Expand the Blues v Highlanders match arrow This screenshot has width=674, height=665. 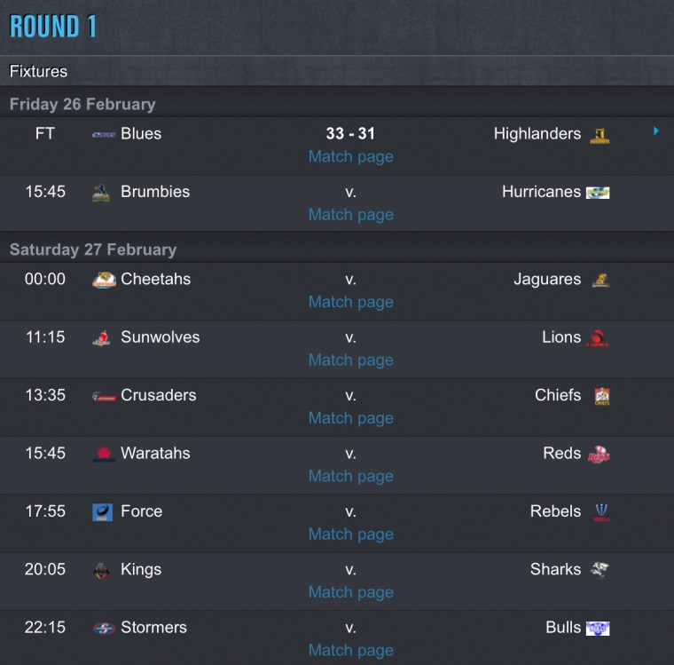pyautogui.click(x=656, y=131)
